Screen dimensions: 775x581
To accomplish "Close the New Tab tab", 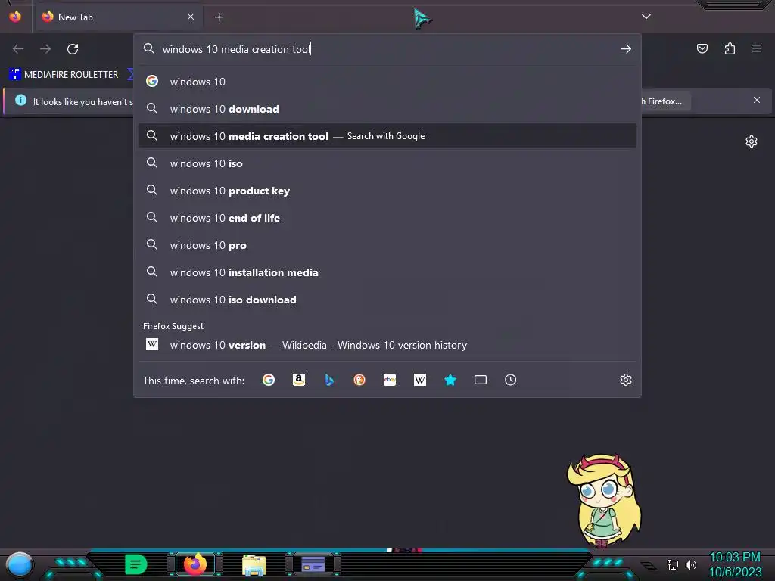I will click(191, 17).
